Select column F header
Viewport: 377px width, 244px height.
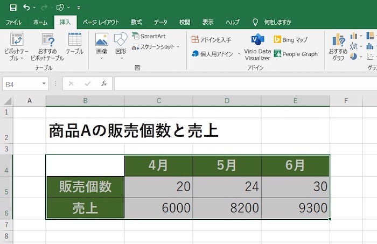click(346, 101)
